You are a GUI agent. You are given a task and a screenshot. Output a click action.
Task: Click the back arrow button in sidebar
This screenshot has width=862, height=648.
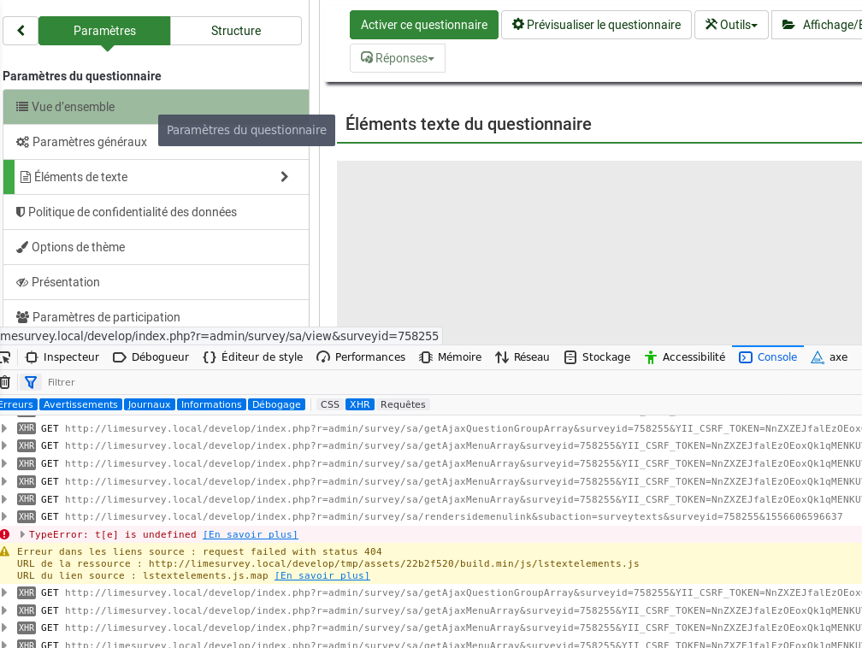tap(21, 31)
